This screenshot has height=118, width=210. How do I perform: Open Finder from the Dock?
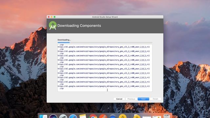pyautogui.click(x=43, y=116)
